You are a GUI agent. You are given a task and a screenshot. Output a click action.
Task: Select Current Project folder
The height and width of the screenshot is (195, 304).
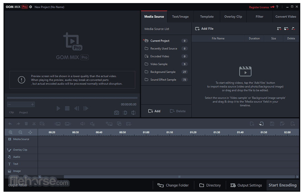[166, 41]
